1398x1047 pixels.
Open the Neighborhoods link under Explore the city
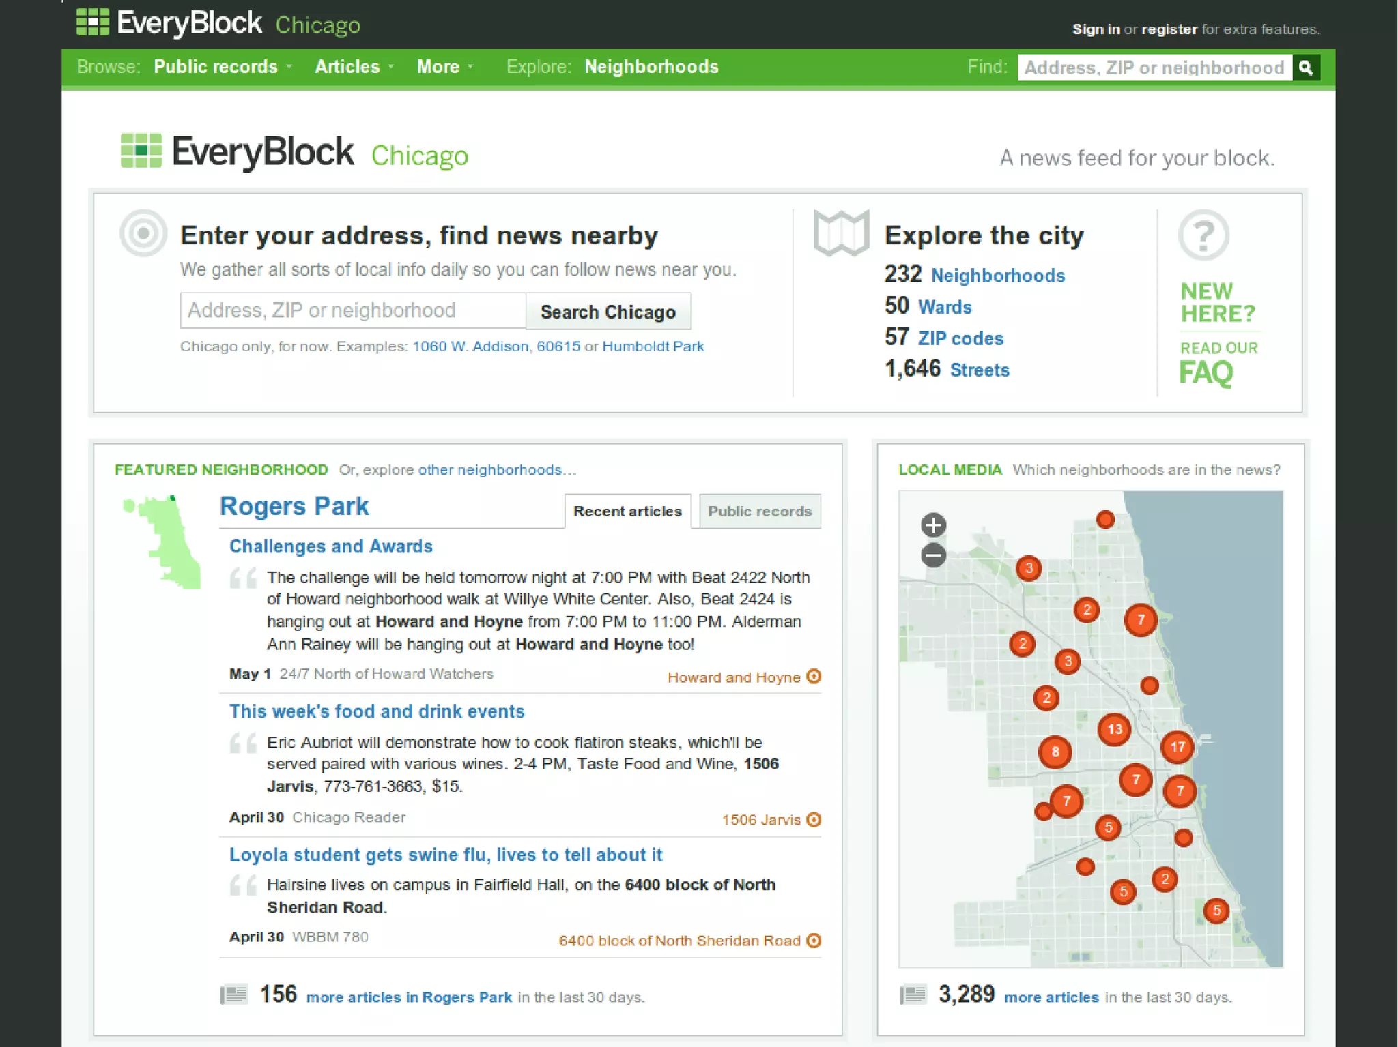pos(997,276)
